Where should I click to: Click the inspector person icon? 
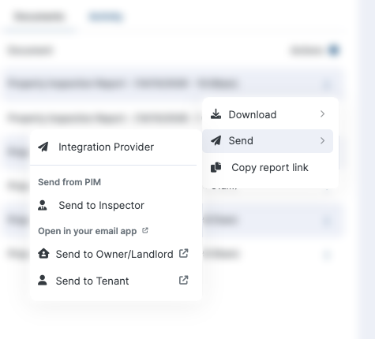43,205
